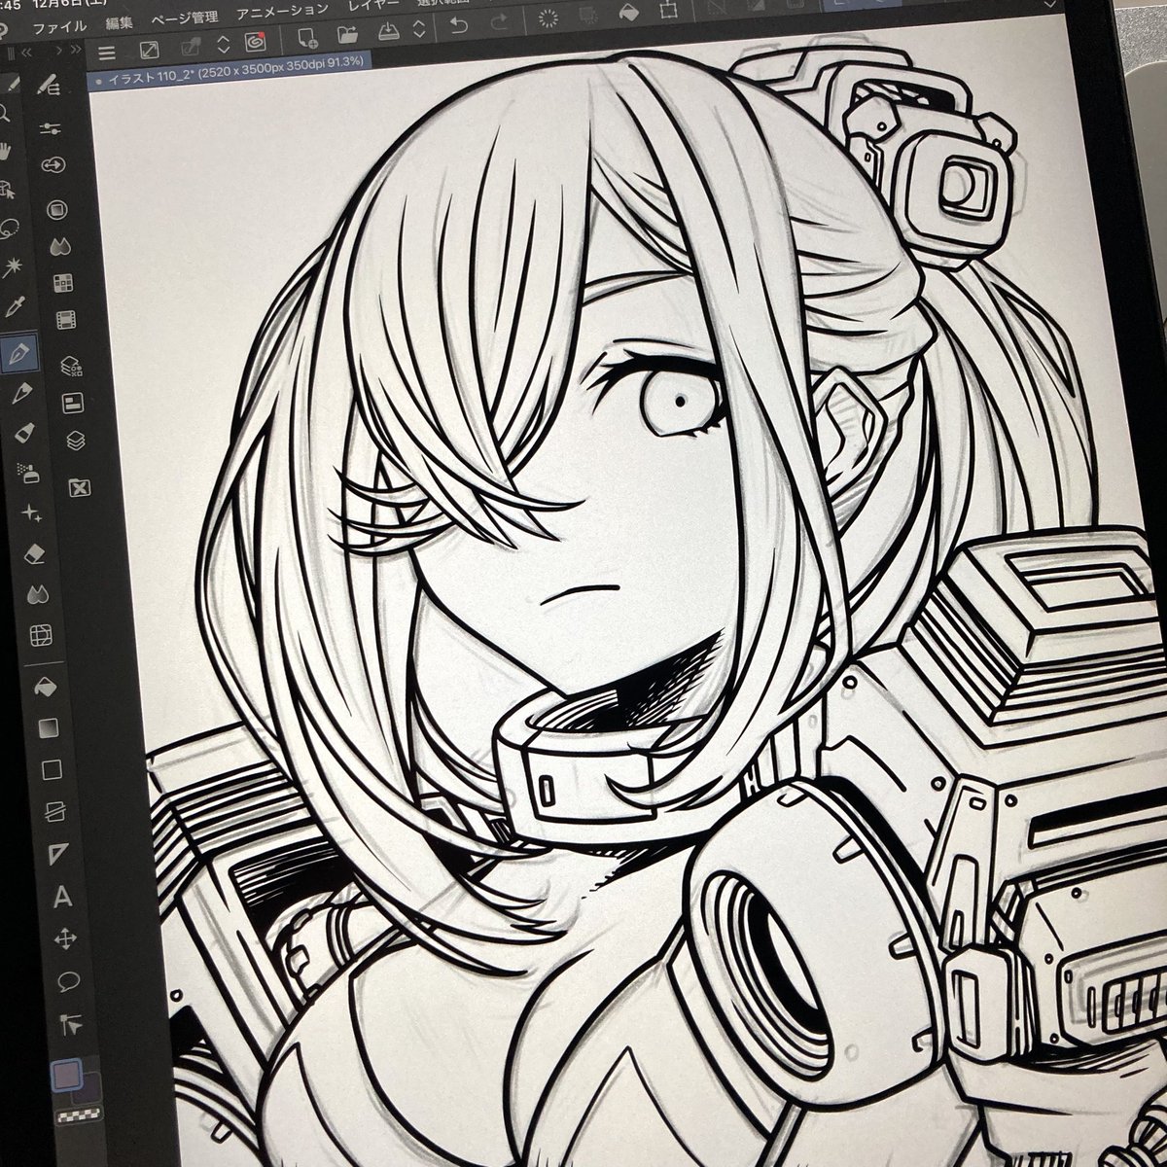Viewport: 1167px width, 1167px height.
Task: Select the Eraser tool
Action: coord(33,552)
